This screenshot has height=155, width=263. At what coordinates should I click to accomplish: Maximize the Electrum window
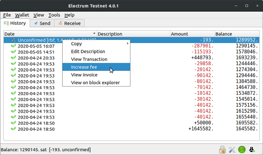coord(246,6)
